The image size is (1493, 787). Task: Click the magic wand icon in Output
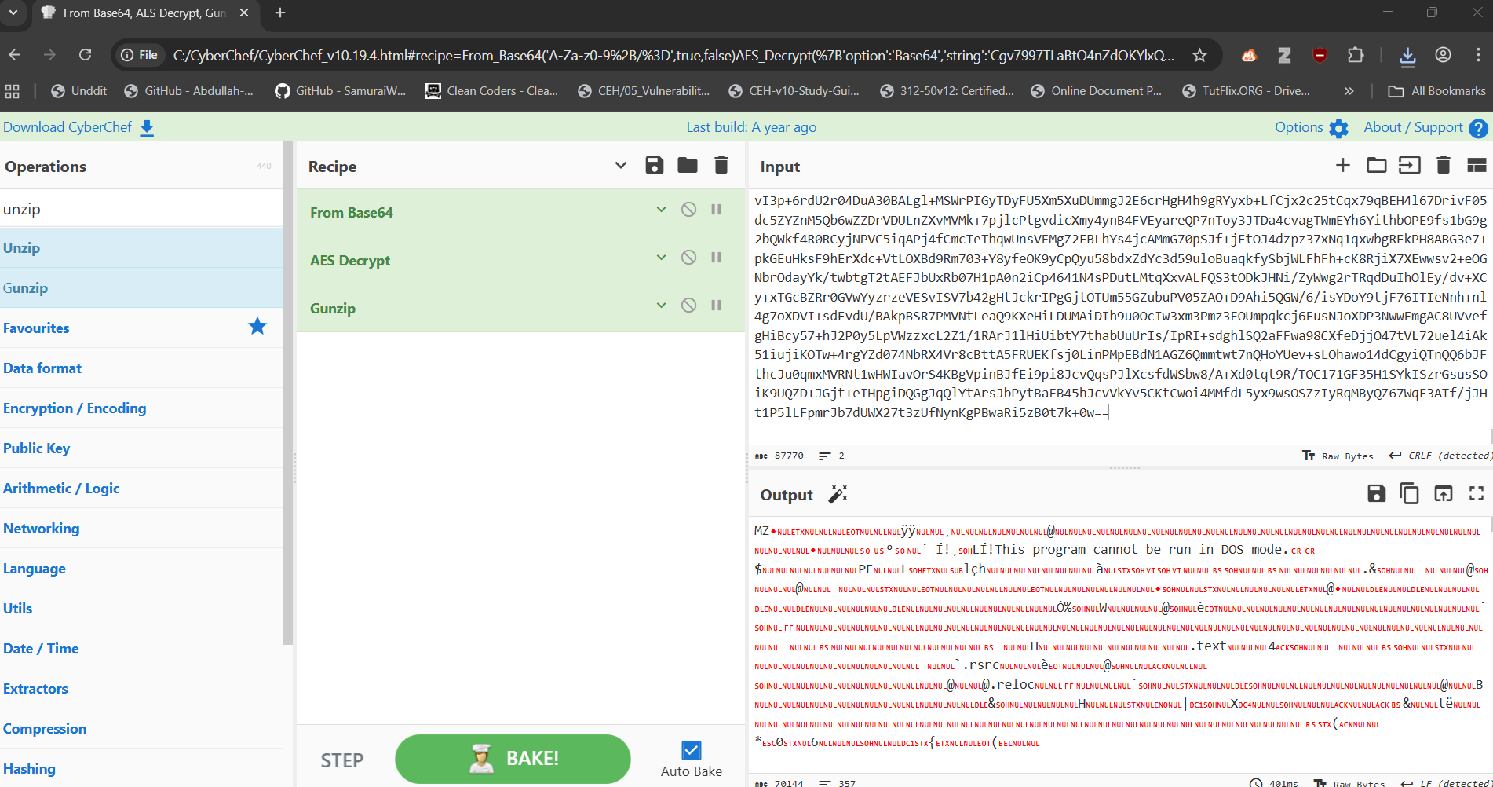coord(838,495)
